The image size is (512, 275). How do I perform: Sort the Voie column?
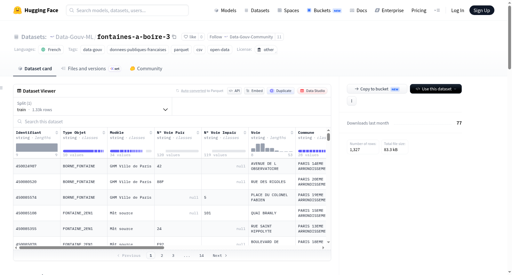tap(292, 133)
